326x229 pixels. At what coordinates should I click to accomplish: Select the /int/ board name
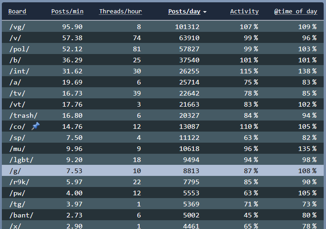click(x=19, y=71)
